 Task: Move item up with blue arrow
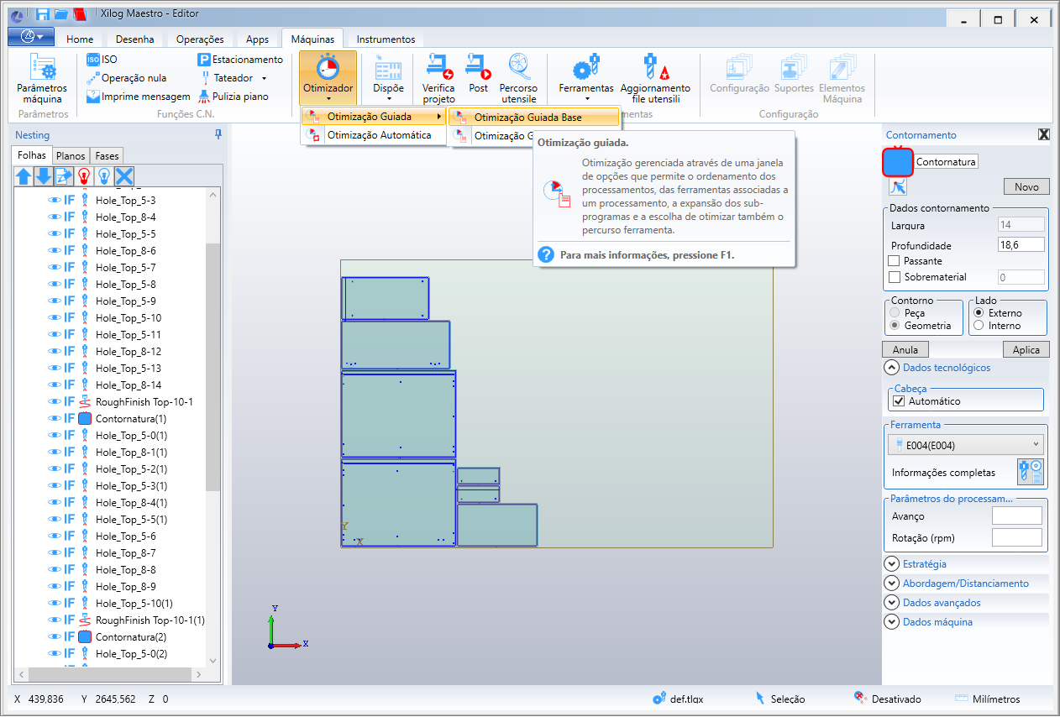click(24, 175)
